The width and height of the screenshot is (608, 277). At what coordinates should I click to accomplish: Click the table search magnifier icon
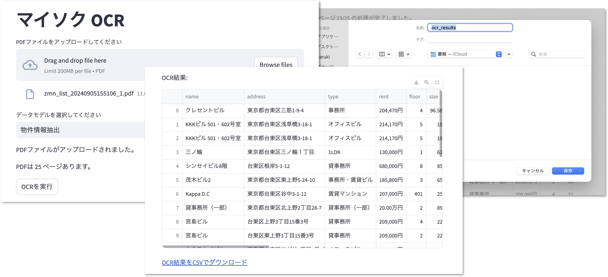coord(427,82)
